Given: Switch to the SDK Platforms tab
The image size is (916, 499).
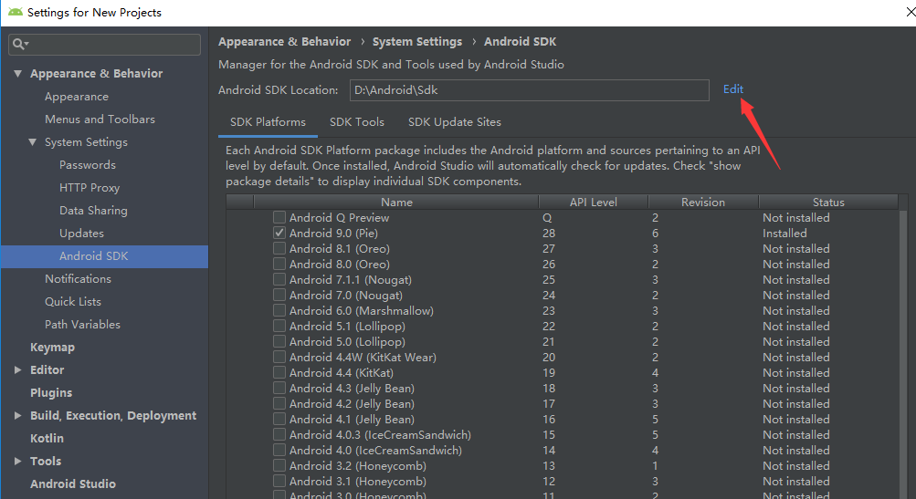Looking at the screenshot, I should pos(268,122).
